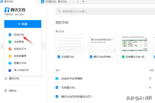This screenshot has height=103, width=155.
Task: Click the 我的文档 heading
Action: point(62,23)
